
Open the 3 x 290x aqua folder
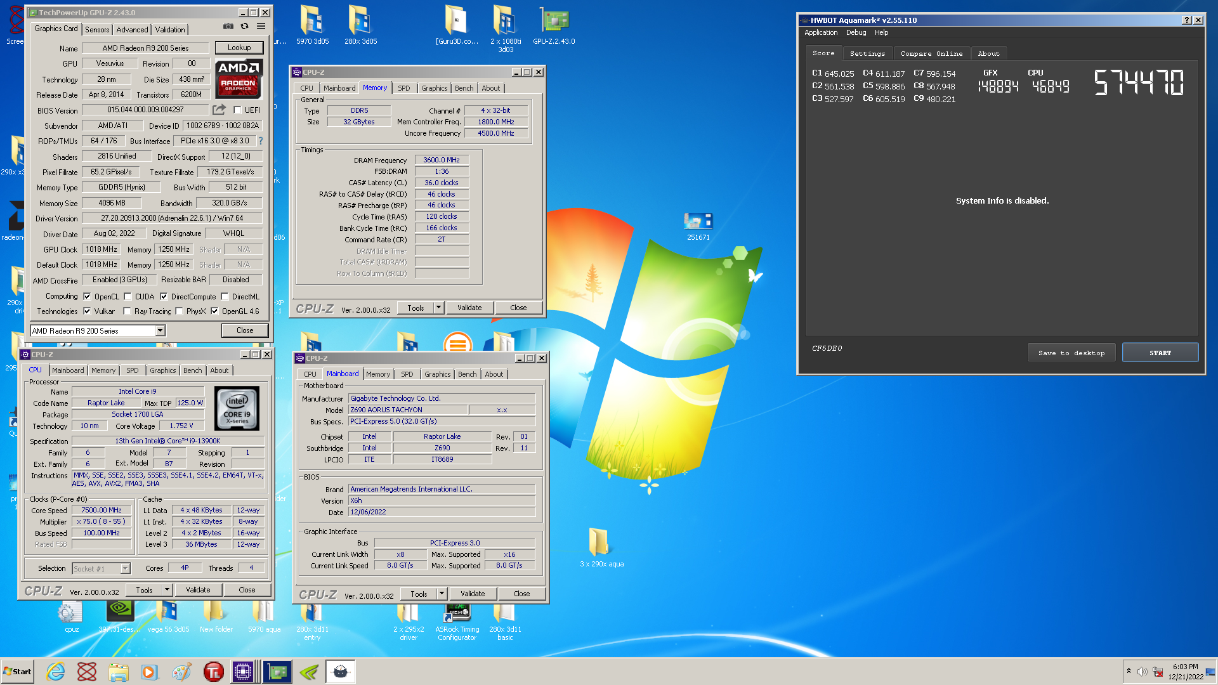point(601,547)
